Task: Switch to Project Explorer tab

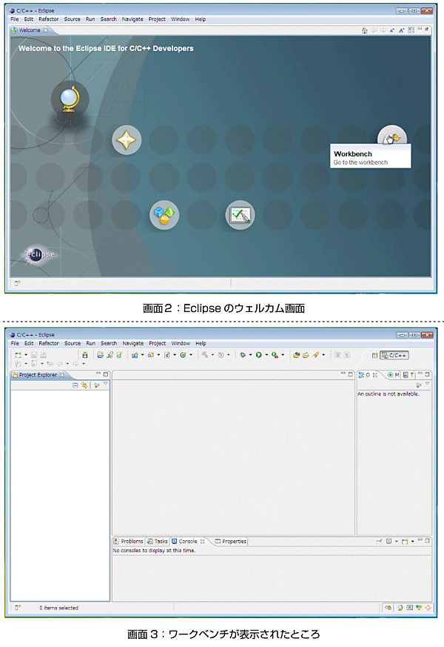Action: [38, 375]
